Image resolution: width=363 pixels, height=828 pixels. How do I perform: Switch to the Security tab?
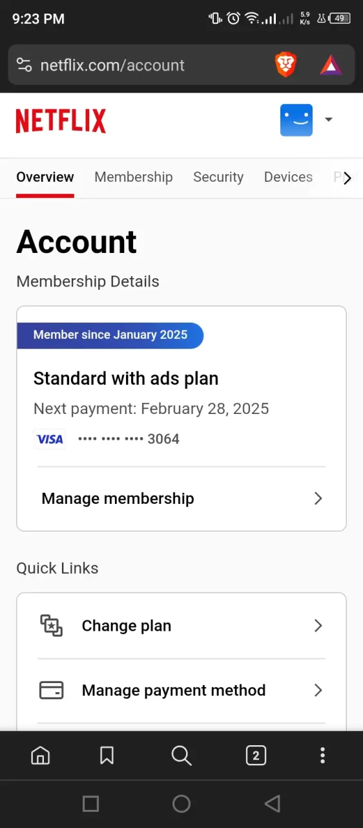click(218, 177)
